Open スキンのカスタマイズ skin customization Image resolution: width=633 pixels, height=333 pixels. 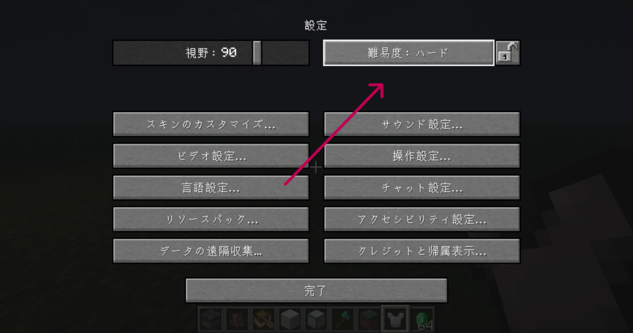pos(211,124)
